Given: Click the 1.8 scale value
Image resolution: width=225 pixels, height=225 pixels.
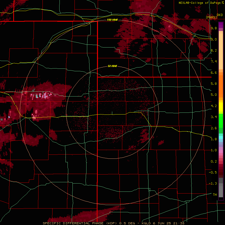Looking at the screenshot, I should [x=214, y=139].
